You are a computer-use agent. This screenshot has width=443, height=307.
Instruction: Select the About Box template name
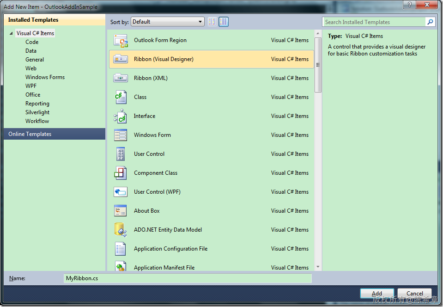(146, 211)
